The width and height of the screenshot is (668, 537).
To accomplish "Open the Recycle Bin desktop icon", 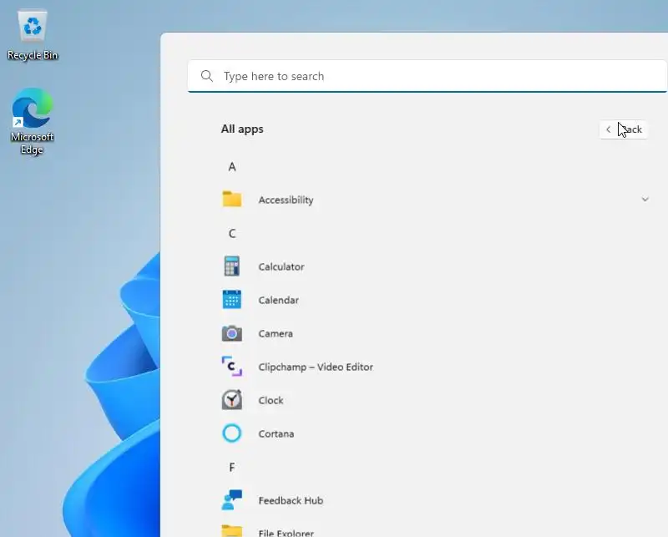I will pyautogui.click(x=33, y=27).
